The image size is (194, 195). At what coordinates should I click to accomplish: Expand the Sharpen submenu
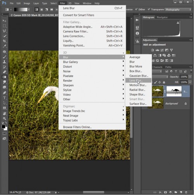point(92,85)
